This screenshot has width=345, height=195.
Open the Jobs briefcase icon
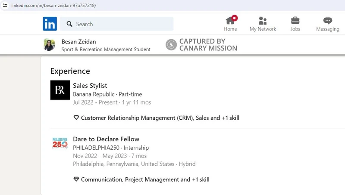point(295,21)
